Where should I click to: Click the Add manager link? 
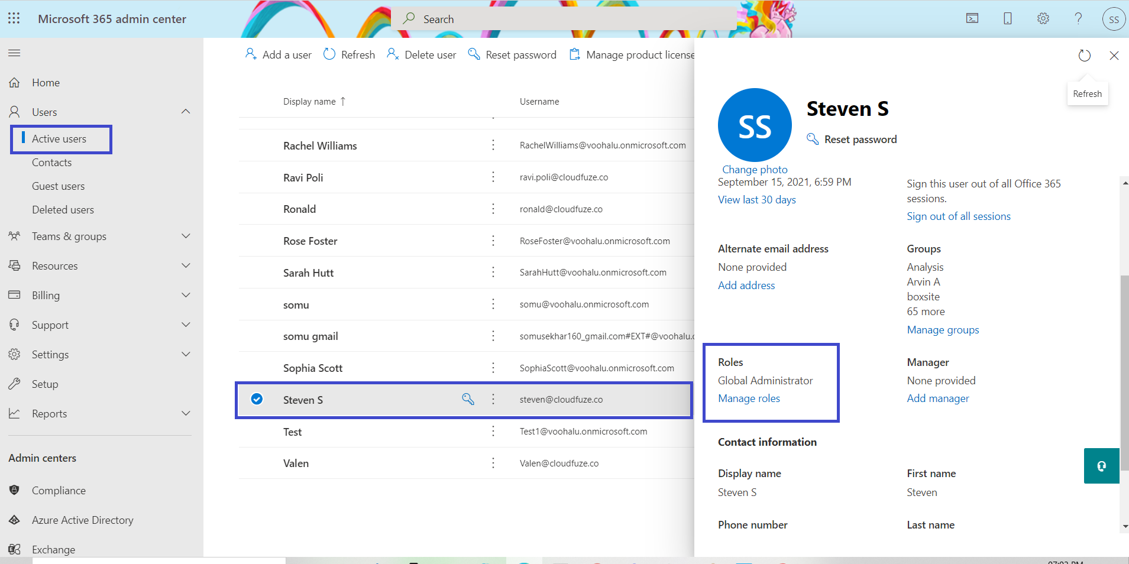[938, 398]
